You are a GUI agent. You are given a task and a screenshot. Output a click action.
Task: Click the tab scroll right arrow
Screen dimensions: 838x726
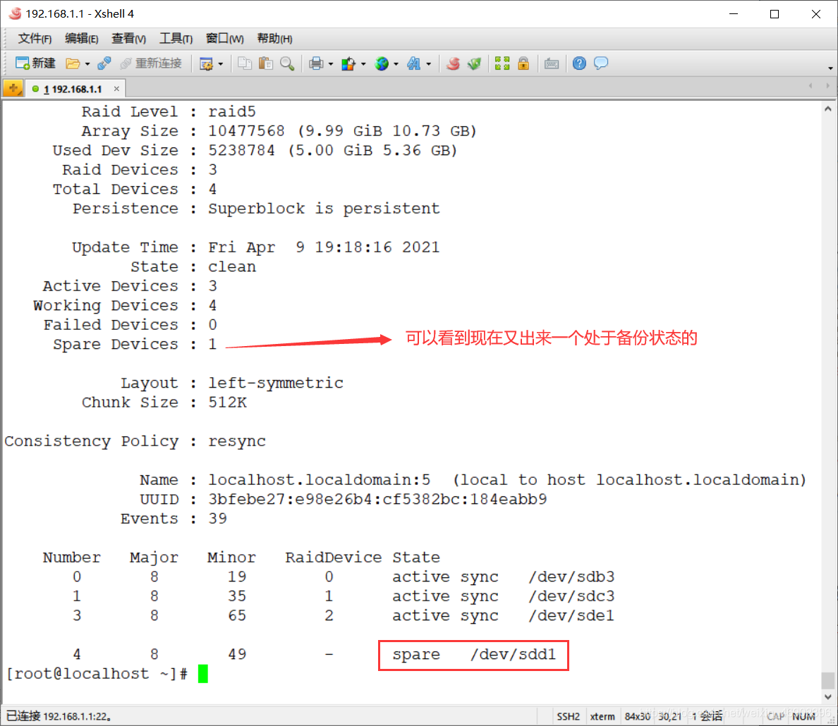click(828, 85)
